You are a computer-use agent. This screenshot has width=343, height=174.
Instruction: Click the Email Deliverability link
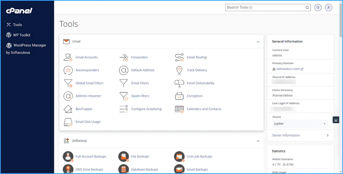pyautogui.click(x=200, y=83)
